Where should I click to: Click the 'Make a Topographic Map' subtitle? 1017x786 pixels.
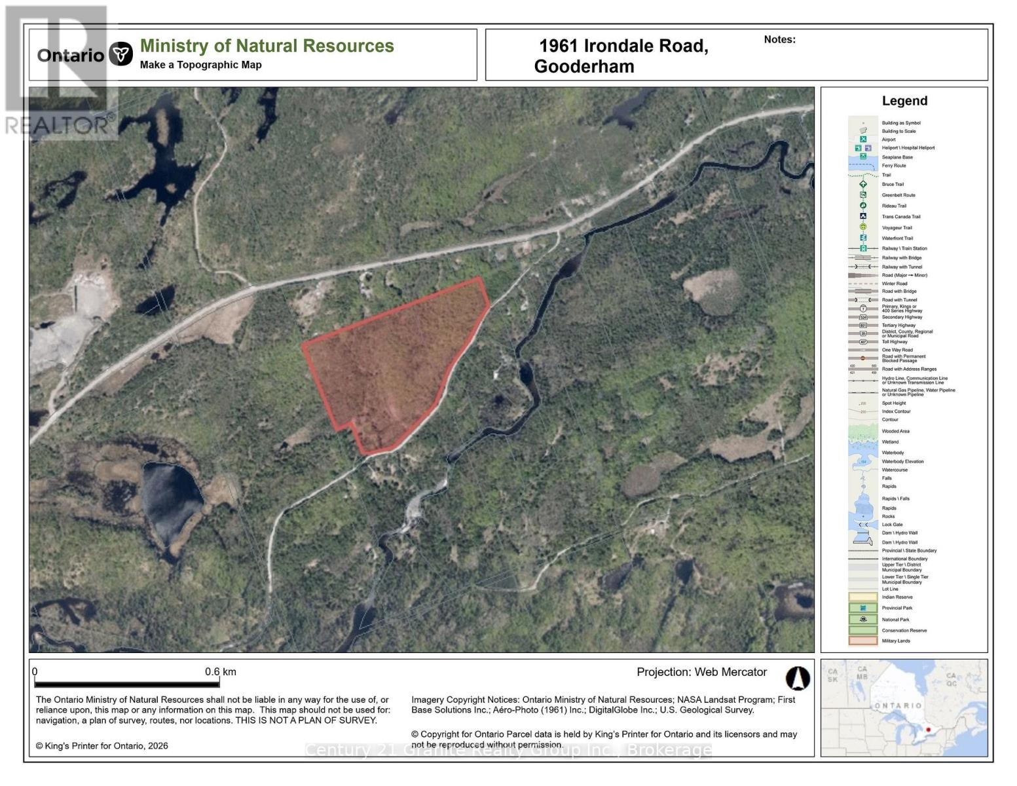coord(201,65)
